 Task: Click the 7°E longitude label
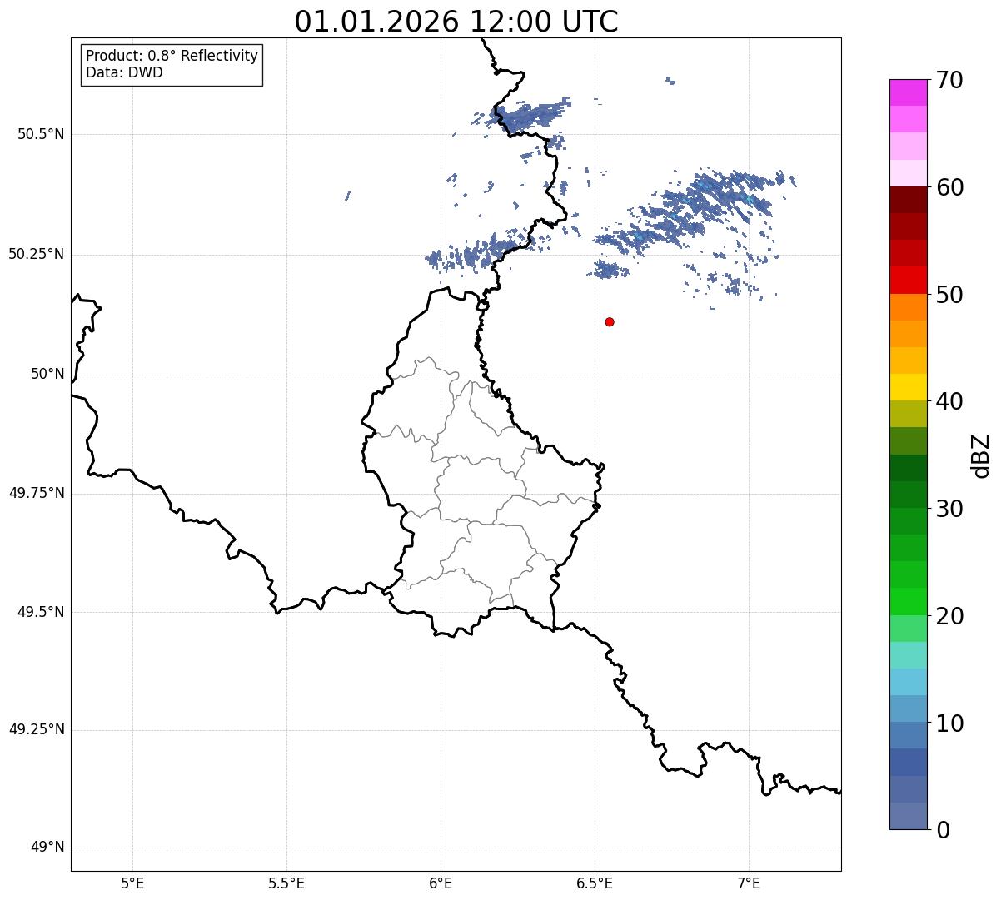click(749, 883)
